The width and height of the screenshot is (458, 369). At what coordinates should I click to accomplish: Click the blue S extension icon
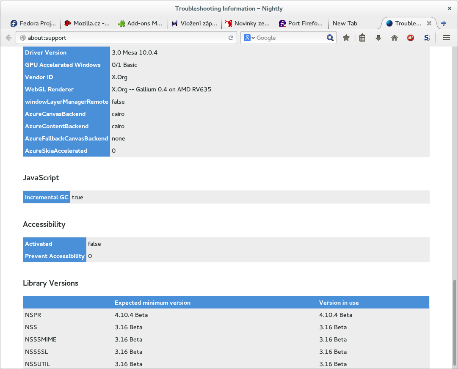click(x=427, y=38)
